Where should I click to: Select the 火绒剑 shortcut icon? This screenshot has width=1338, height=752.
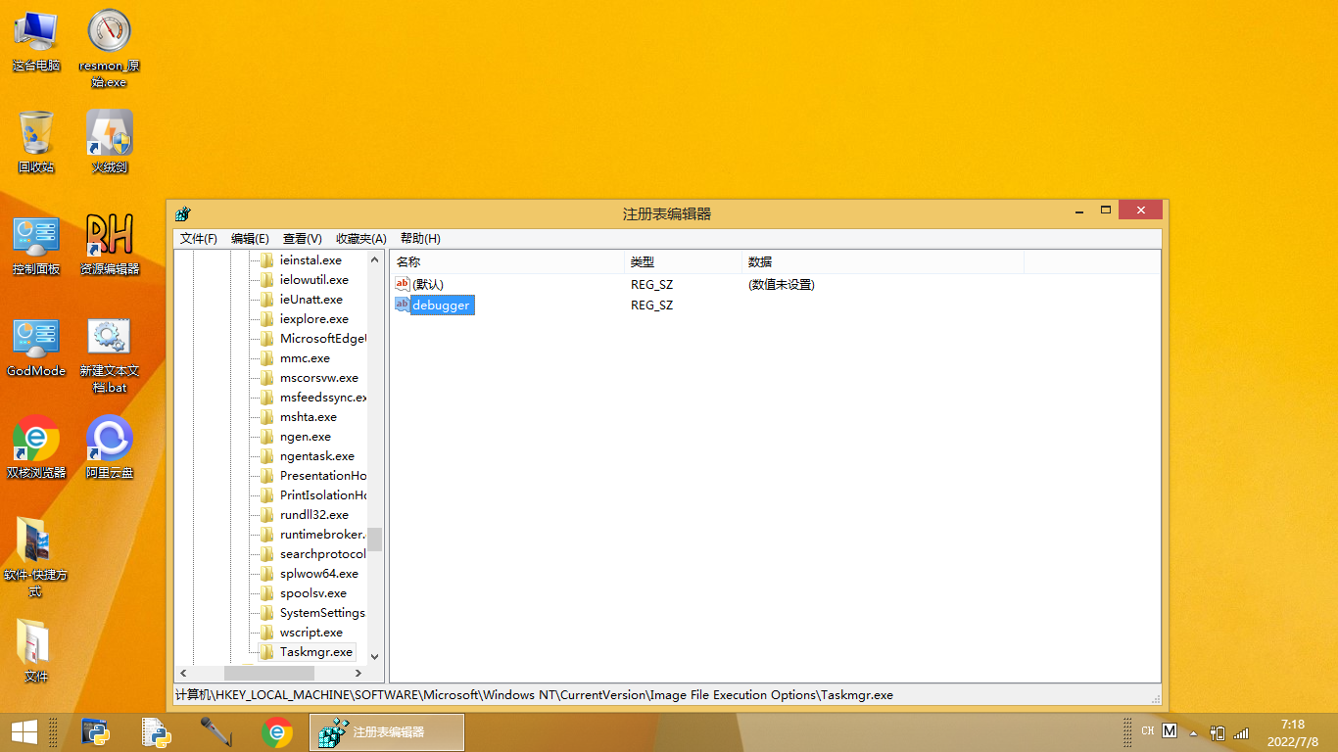[x=110, y=142]
